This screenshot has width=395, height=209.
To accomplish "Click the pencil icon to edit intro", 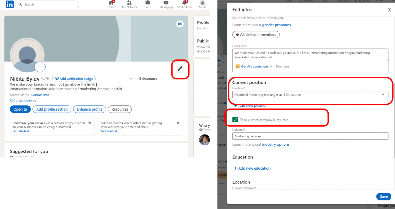I will coord(180,69).
